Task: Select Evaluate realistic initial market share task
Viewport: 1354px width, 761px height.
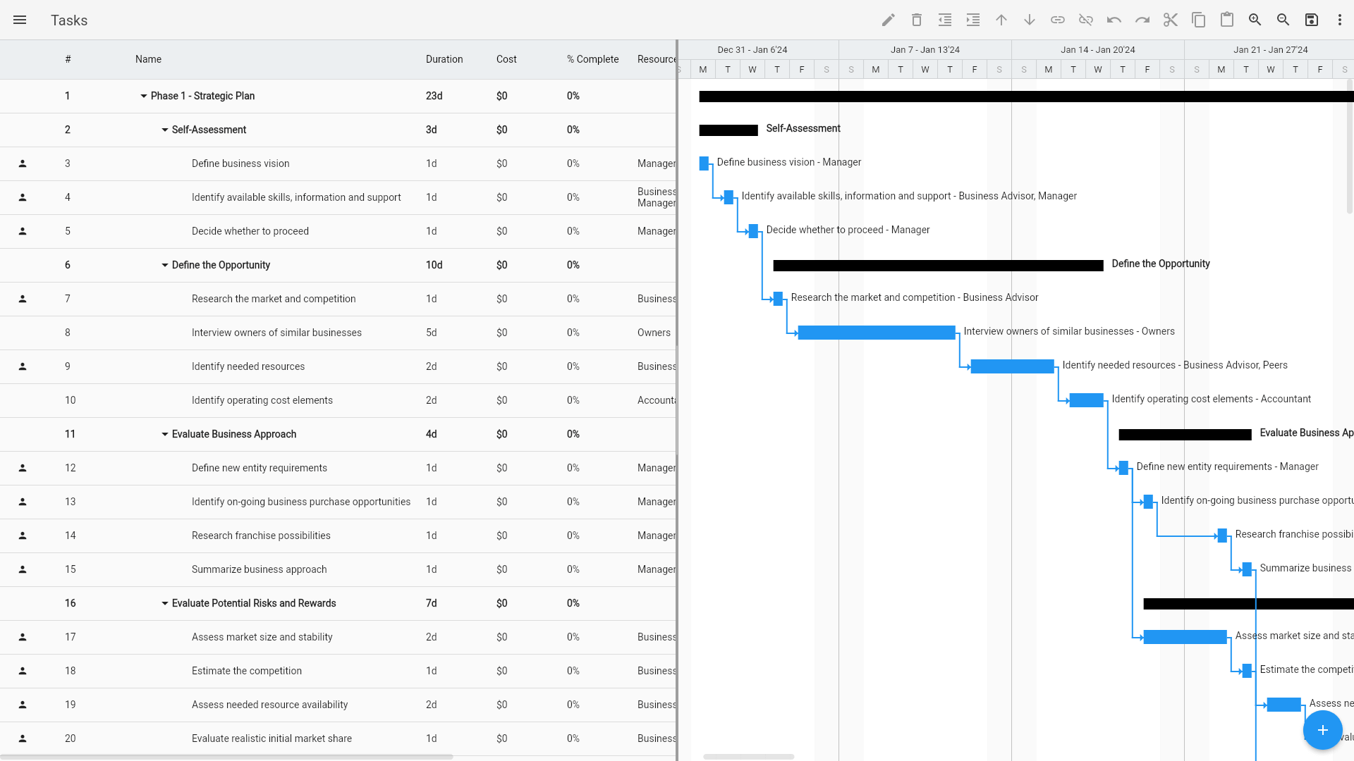Action: 272,738
